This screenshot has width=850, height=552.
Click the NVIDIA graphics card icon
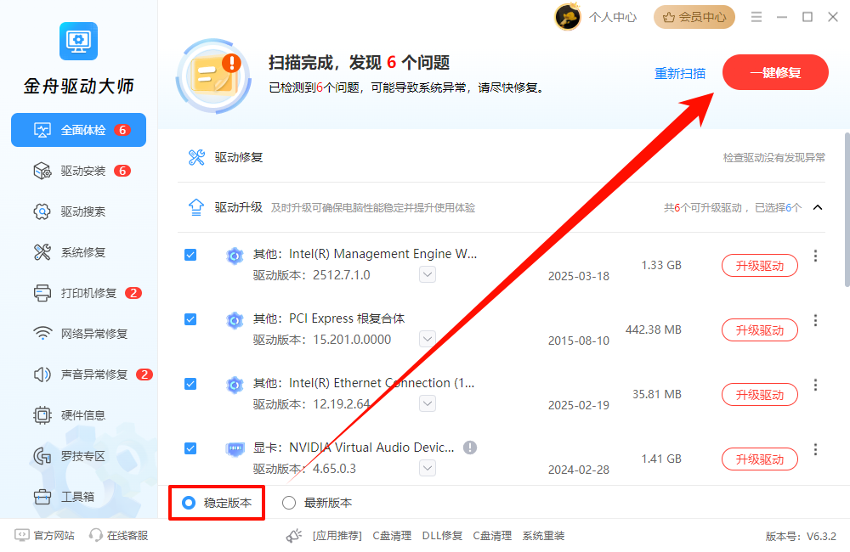point(235,449)
